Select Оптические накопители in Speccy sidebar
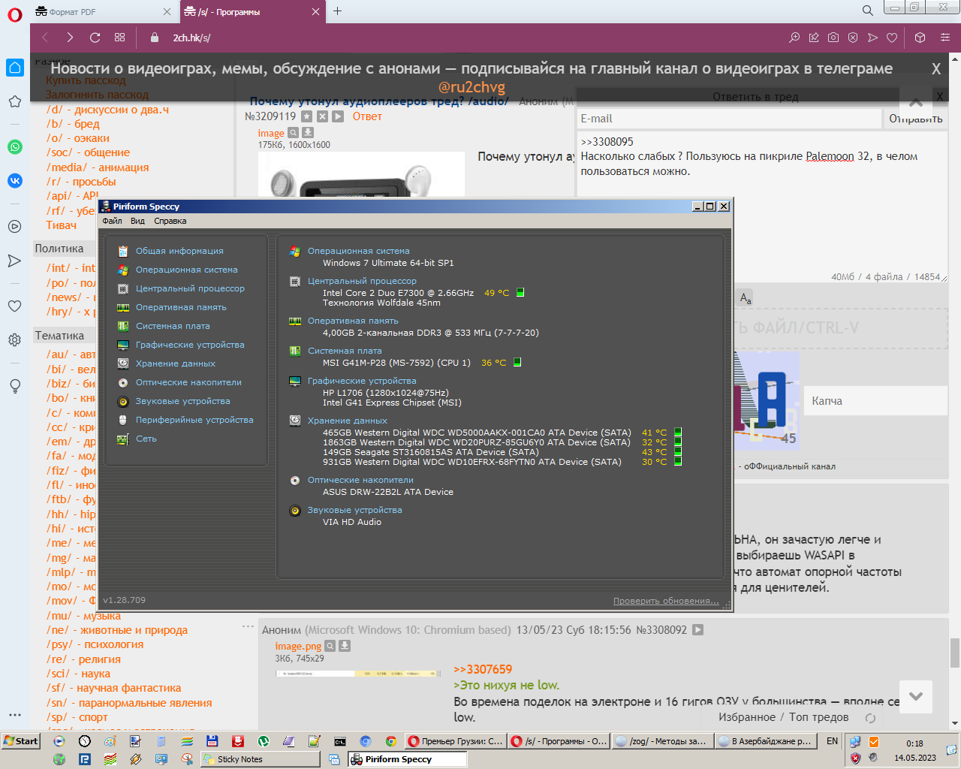The width and height of the screenshot is (961, 769). point(188,382)
